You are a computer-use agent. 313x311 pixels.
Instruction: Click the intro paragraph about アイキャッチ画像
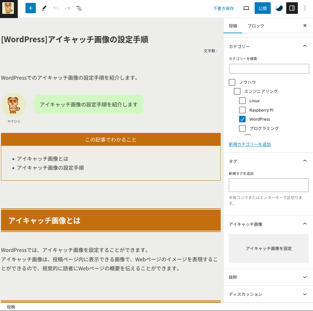(70, 78)
